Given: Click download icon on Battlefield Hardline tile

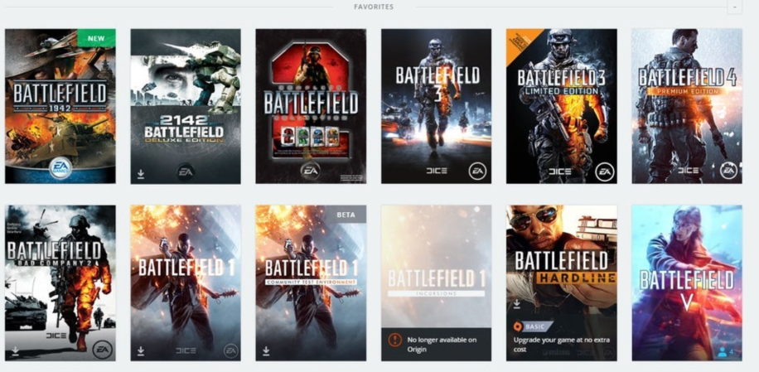Looking at the screenshot, I should tap(516, 304).
